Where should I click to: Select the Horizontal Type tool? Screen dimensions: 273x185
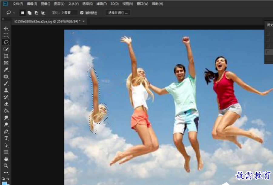tap(6, 138)
